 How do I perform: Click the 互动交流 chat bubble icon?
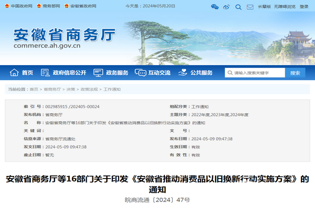click(140, 73)
